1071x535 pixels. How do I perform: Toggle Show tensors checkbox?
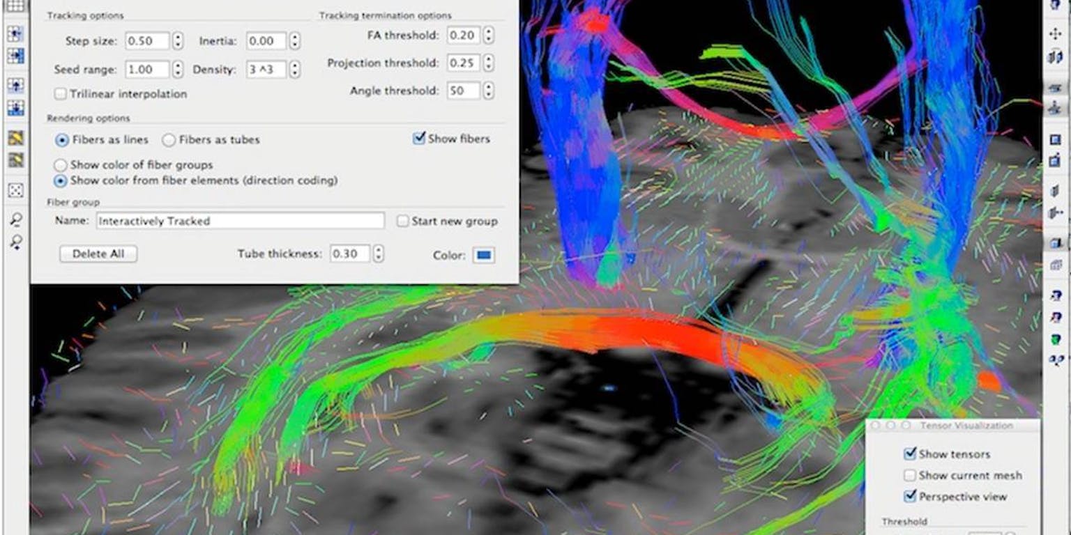(x=909, y=454)
